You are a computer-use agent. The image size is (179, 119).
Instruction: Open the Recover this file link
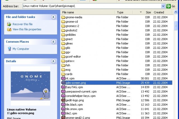point(22,24)
